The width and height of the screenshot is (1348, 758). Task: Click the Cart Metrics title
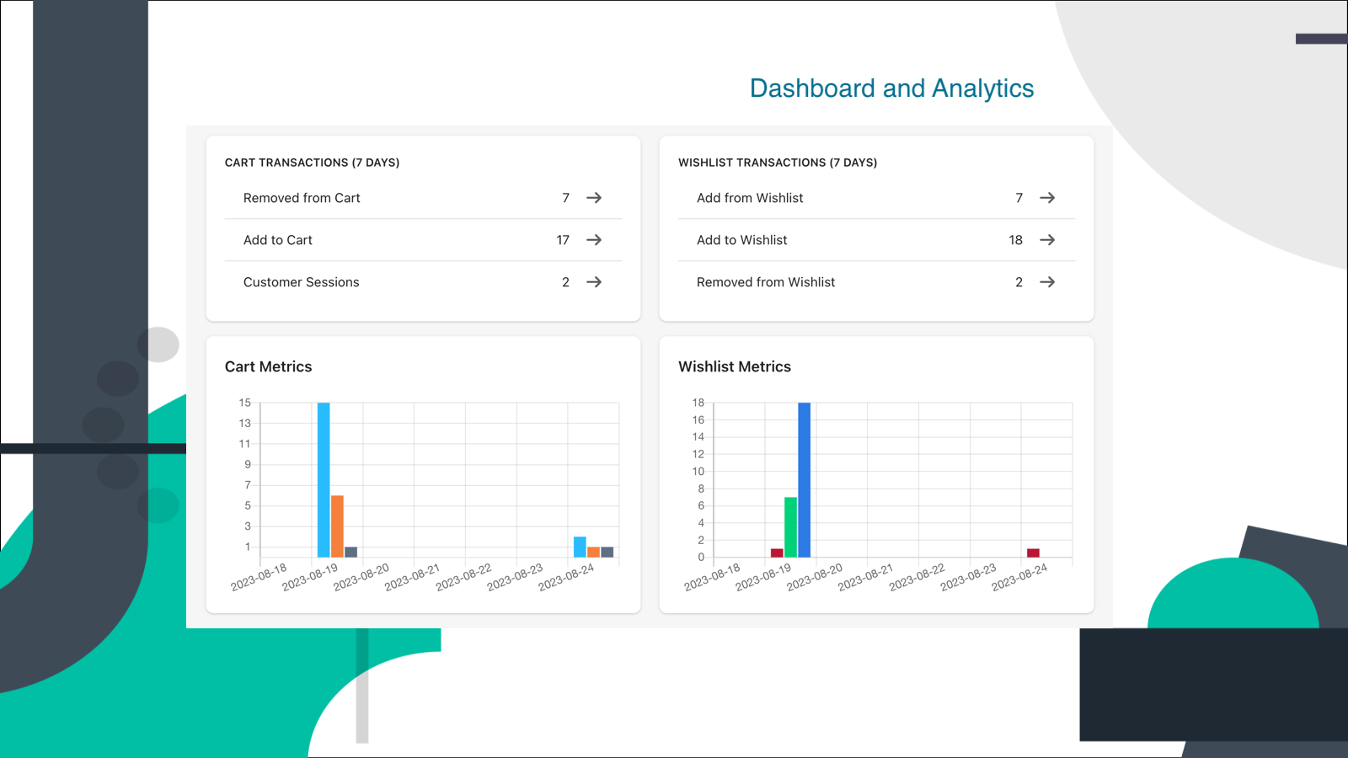268,366
